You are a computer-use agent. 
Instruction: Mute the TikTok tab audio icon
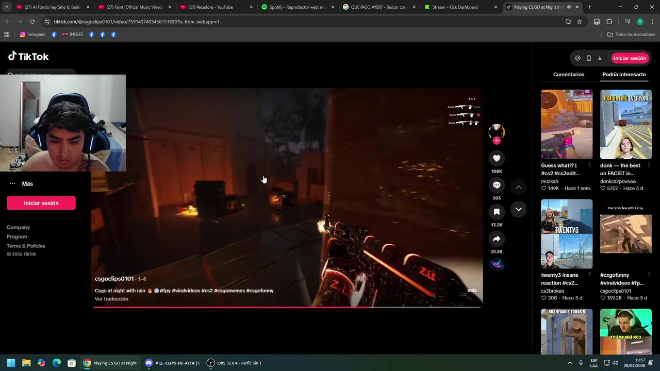(x=568, y=7)
